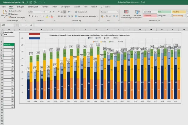Click the Ausschneiden scissors icon
The image size is (188, 125).
[10, 10]
